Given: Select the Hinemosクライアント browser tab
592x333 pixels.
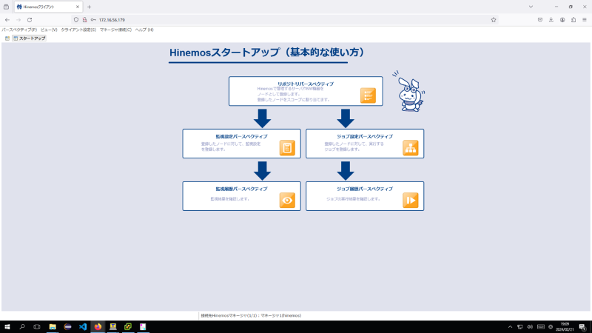Looking at the screenshot, I should click(47, 7).
